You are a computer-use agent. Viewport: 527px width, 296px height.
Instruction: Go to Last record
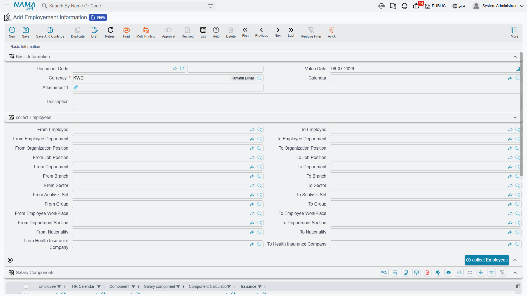[291, 32]
